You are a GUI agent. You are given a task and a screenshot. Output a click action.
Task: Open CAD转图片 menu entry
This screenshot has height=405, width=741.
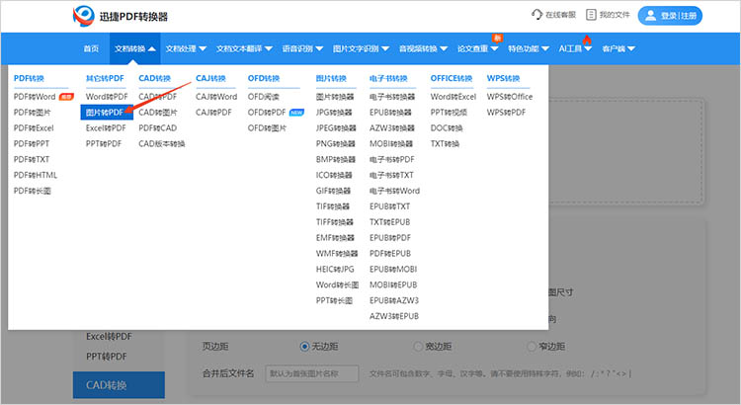(x=158, y=113)
